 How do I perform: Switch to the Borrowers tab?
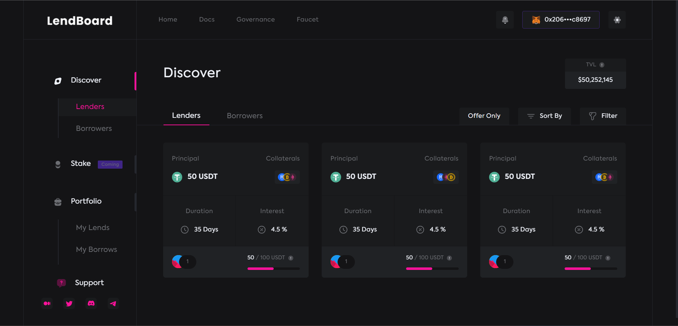(245, 116)
